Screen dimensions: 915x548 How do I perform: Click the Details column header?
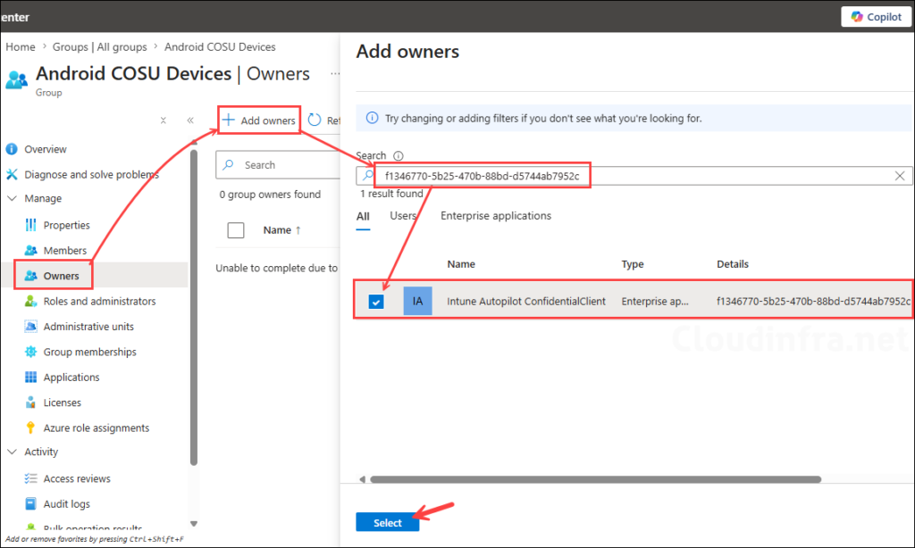pyautogui.click(x=733, y=264)
